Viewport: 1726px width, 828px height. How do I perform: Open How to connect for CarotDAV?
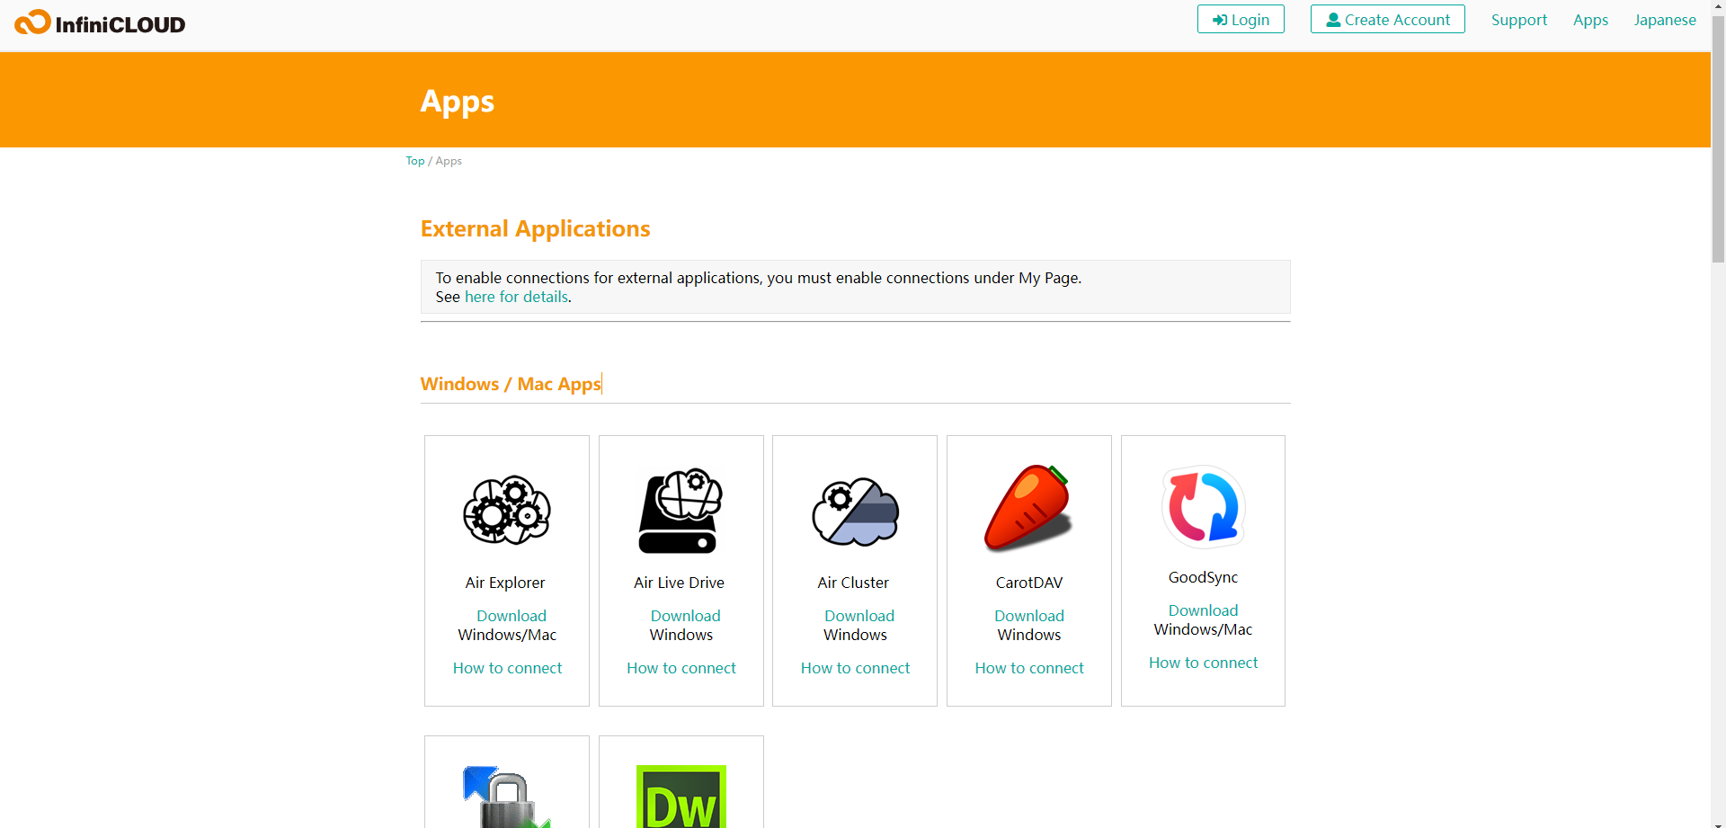(1029, 668)
